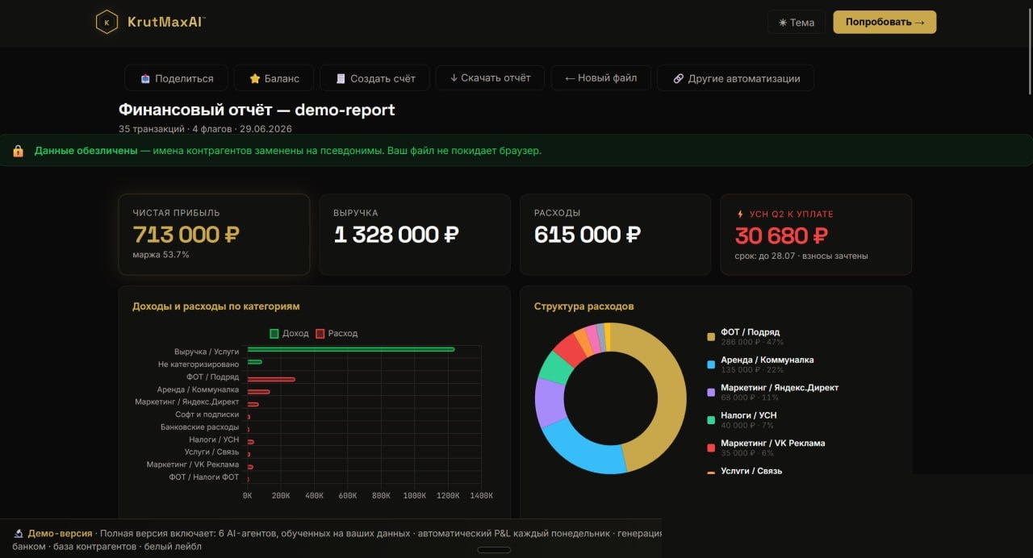Click the document icon on Создать счёт
Screen dimensions: 1033x558
pyautogui.click(x=341, y=78)
